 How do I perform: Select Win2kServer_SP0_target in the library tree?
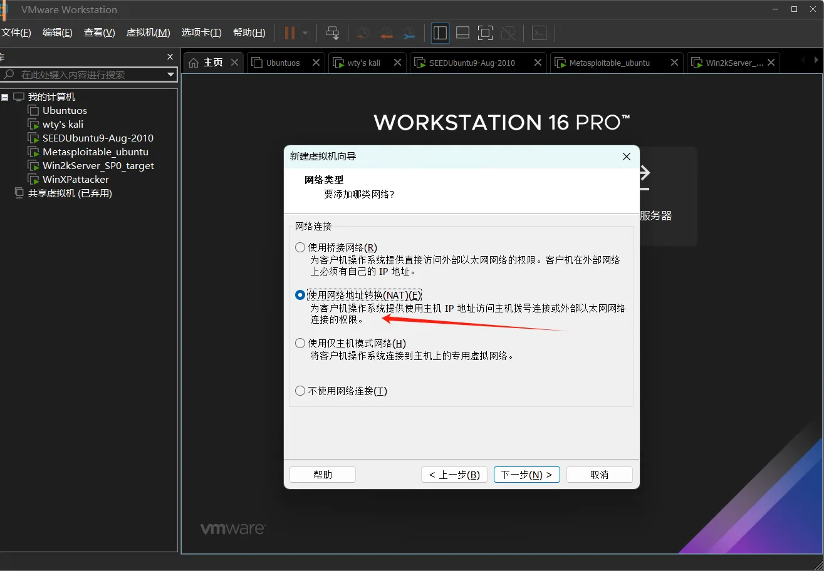coord(98,166)
